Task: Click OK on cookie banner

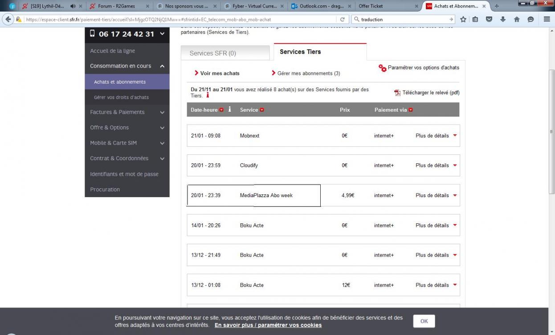Action: 424,321
